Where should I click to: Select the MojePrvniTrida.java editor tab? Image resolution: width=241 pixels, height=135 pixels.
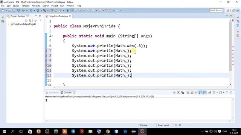[58, 16]
